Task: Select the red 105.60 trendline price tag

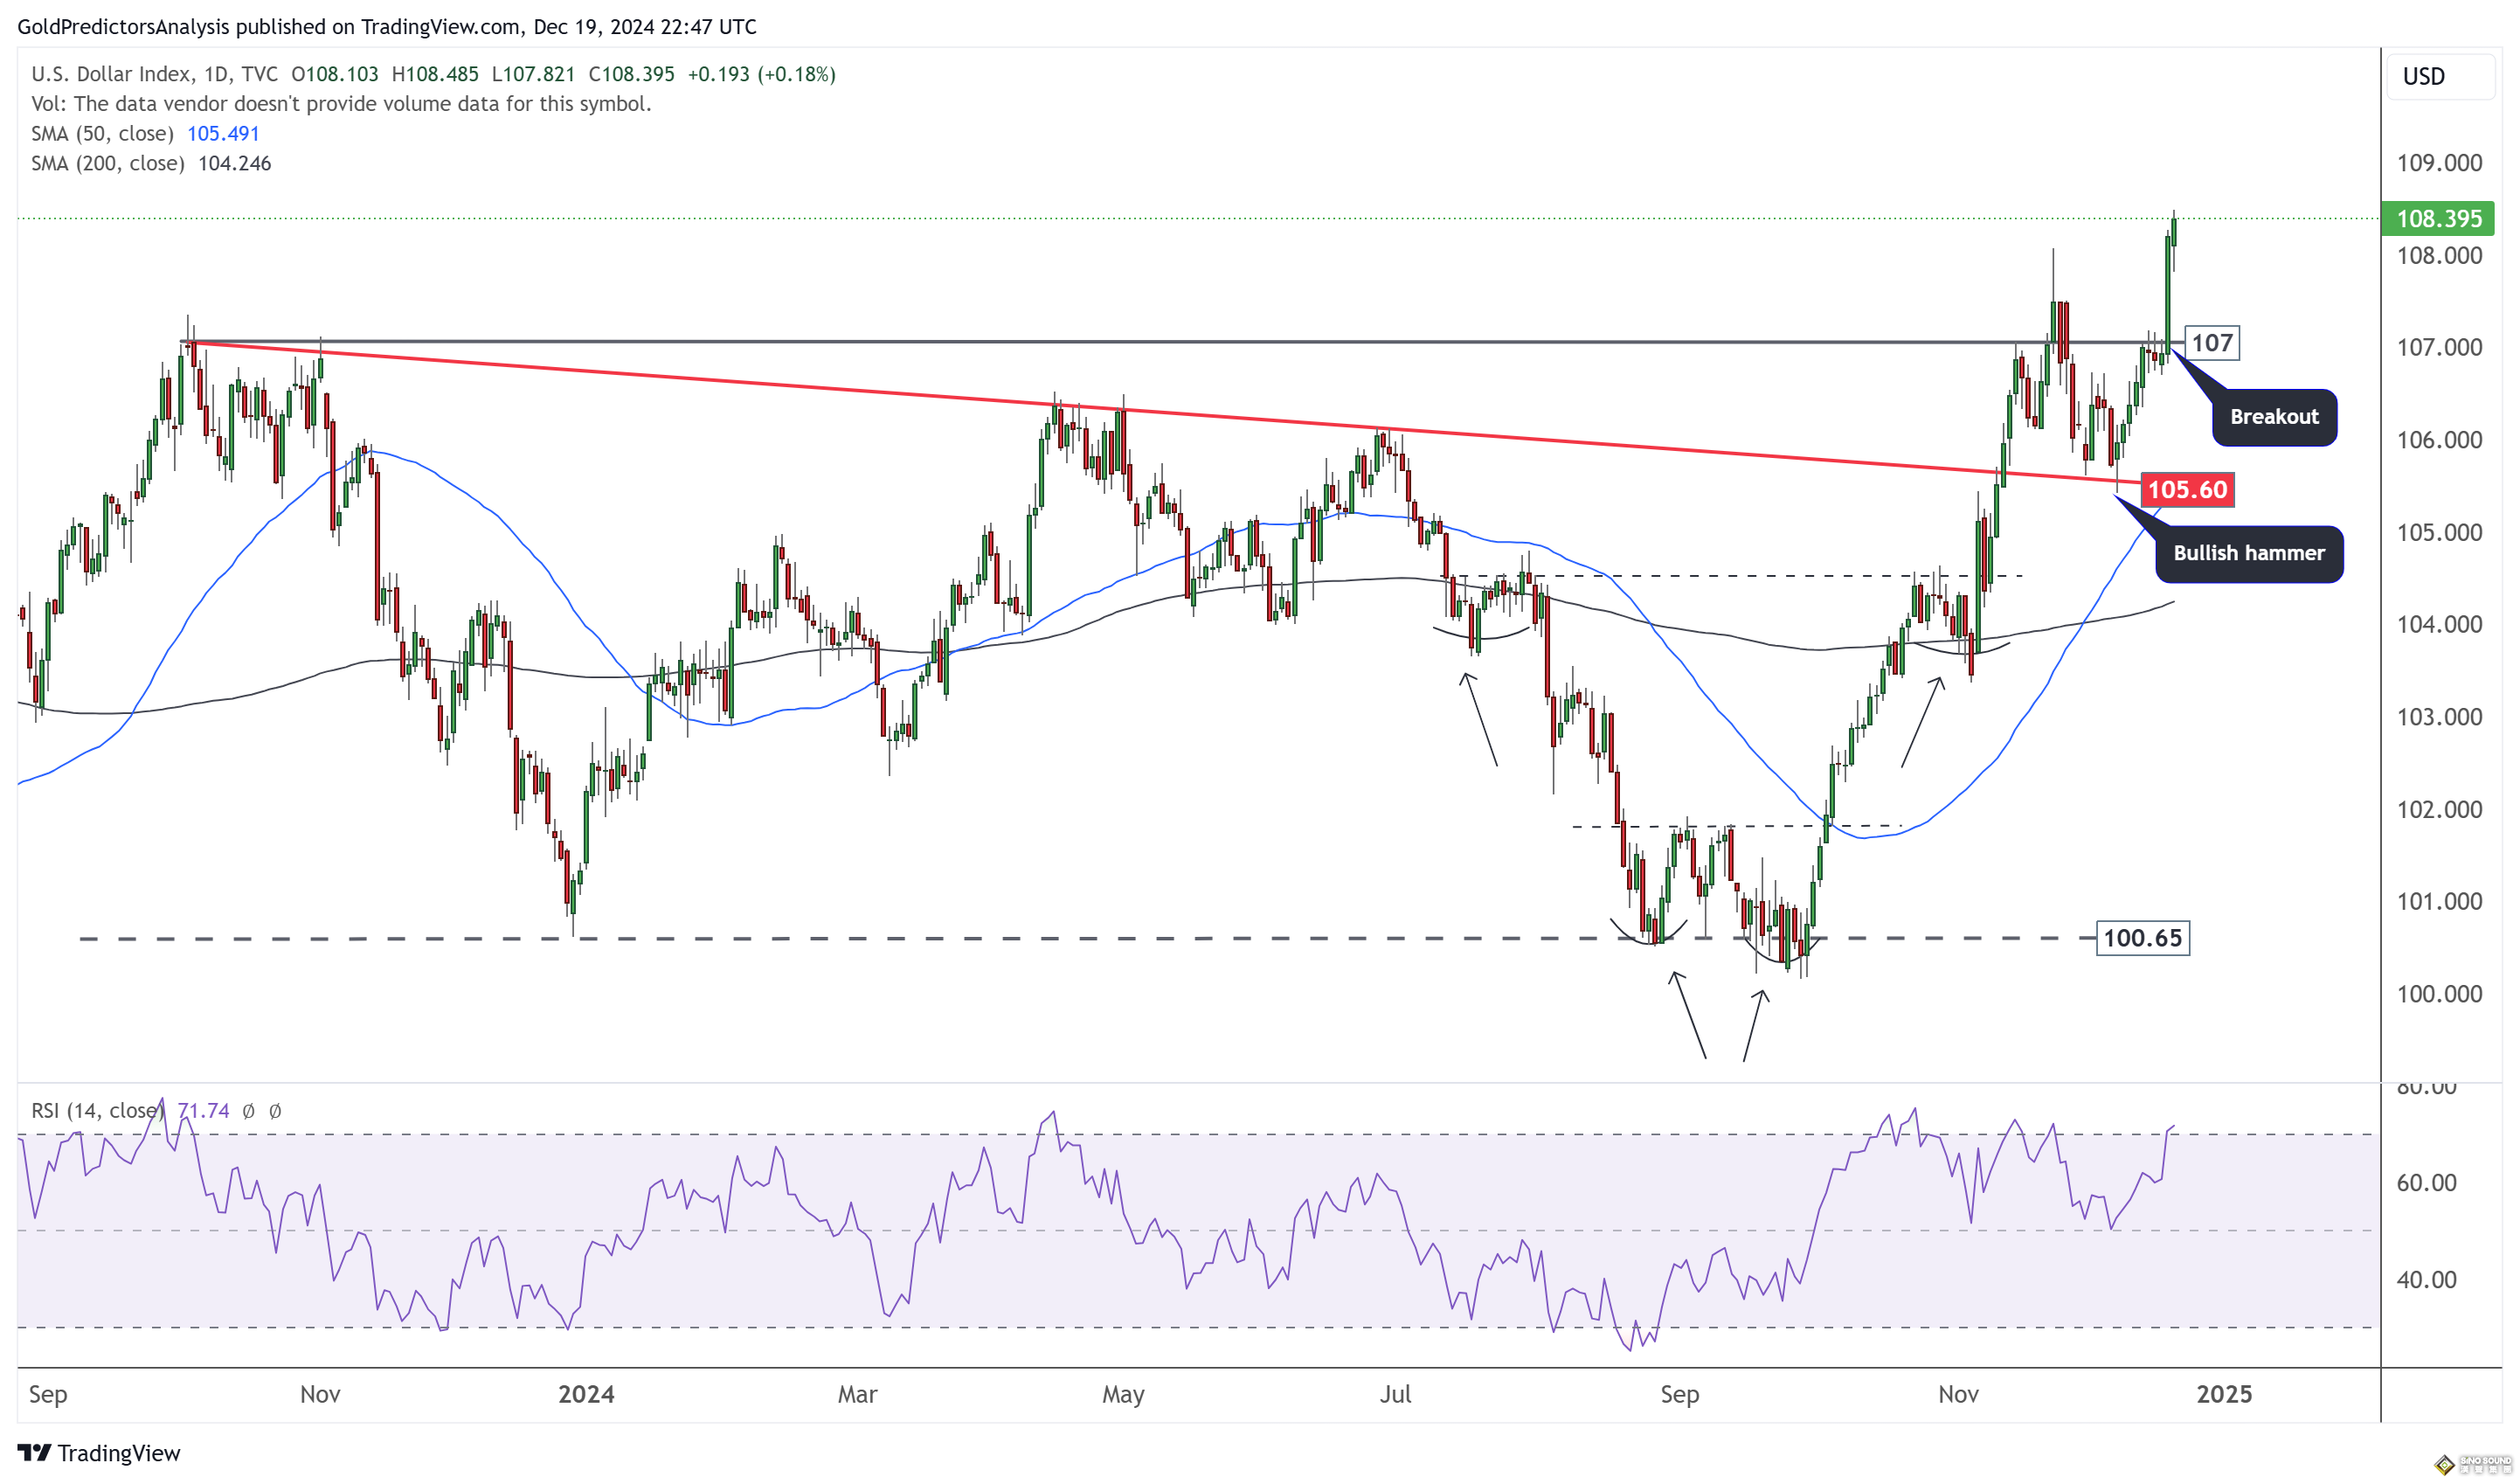Action: point(2187,490)
